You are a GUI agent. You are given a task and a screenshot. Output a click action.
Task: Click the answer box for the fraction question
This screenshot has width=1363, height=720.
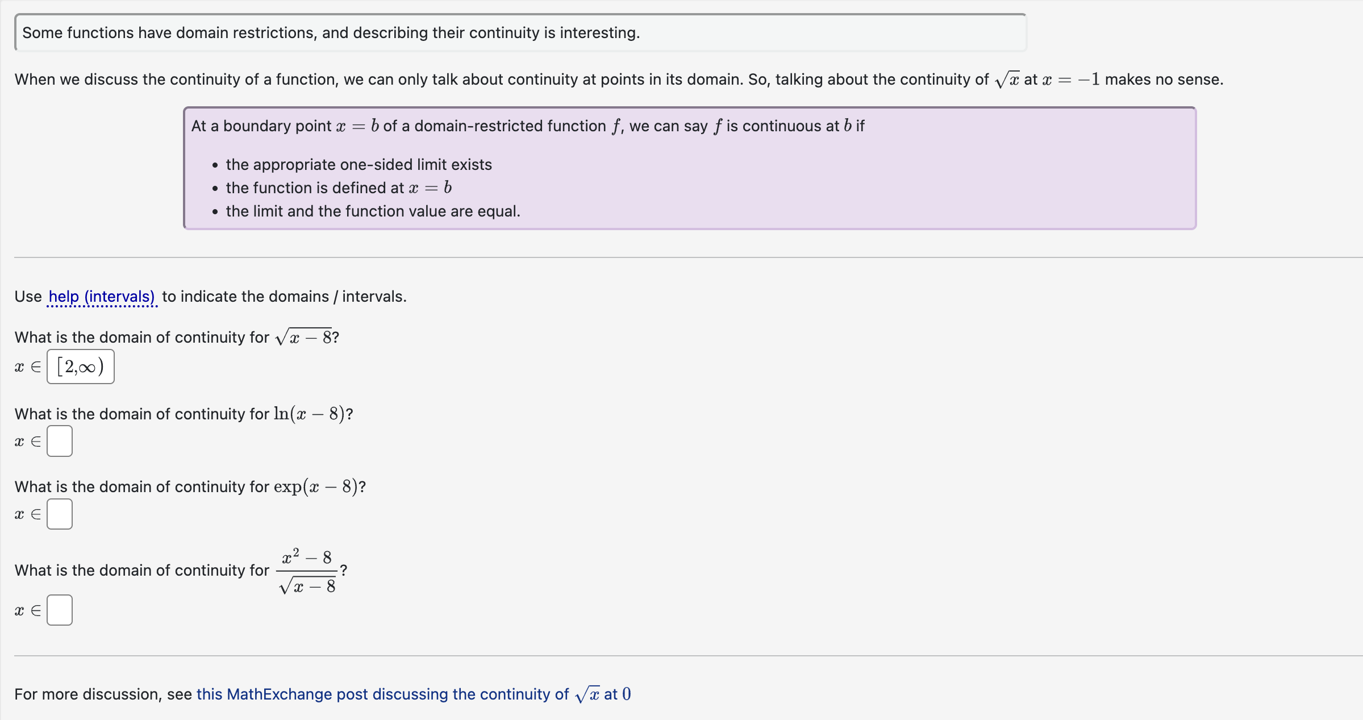(x=60, y=609)
